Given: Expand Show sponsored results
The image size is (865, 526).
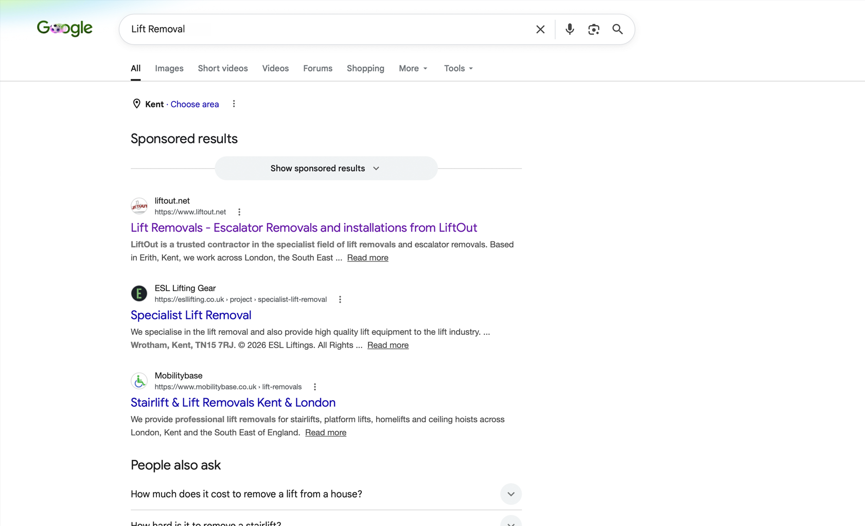Looking at the screenshot, I should [x=326, y=168].
